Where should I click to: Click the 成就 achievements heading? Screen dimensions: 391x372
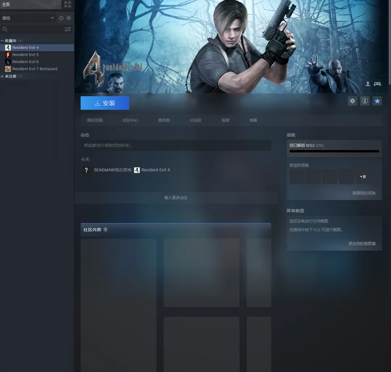coord(291,135)
